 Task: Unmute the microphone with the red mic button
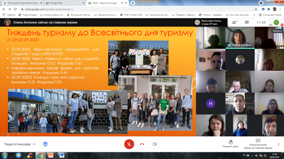click(129, 144)
